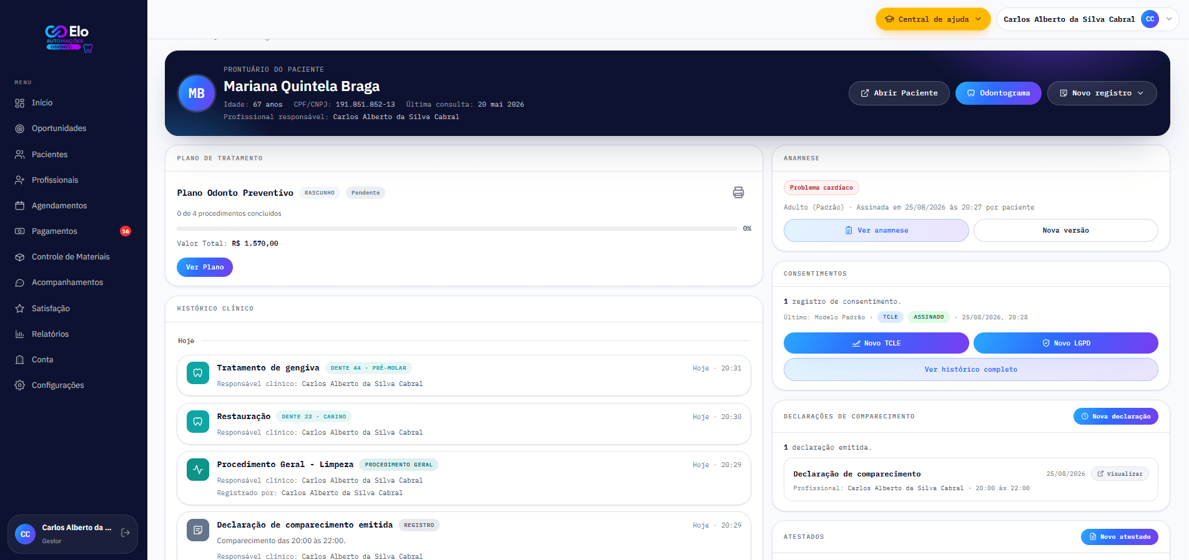Open the Odontograma view
Screen dimensions: 1189x560
point(998,93)
